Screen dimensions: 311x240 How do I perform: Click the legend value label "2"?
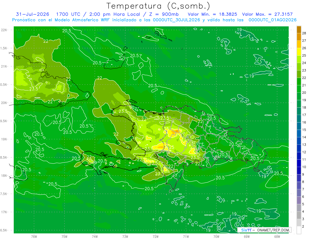click(x=303, y=227)
